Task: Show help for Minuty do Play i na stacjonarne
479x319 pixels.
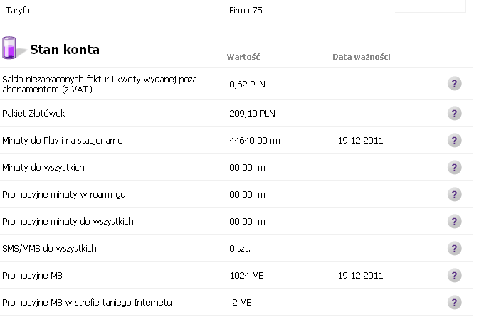Action: pyautogui.click(x=454, y=140)
